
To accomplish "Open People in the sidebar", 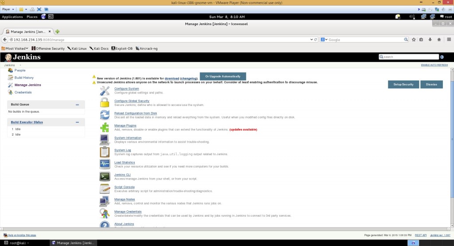I will 20,70.
